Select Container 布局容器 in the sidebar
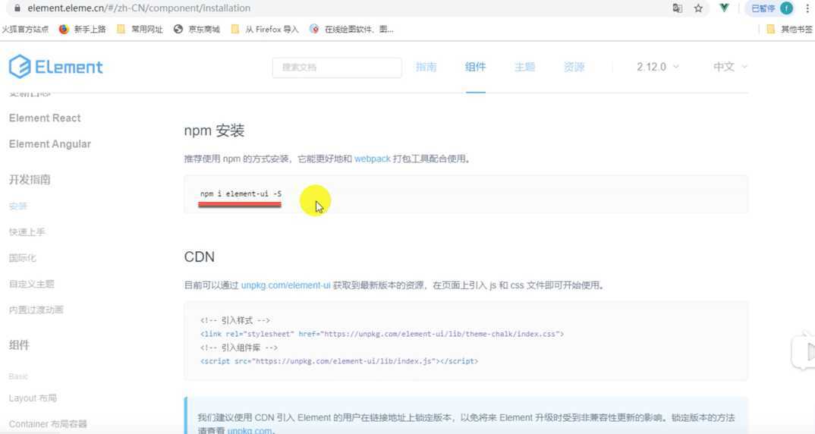 pyautogui.click(x=48, y=424)
